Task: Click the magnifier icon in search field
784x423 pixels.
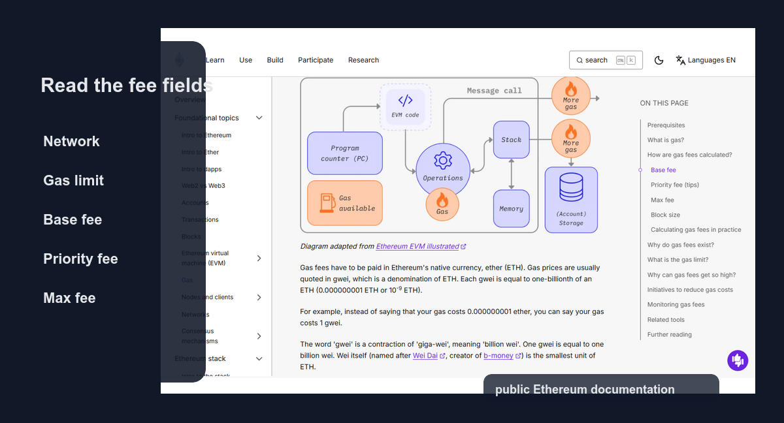Action: [580, 60]
